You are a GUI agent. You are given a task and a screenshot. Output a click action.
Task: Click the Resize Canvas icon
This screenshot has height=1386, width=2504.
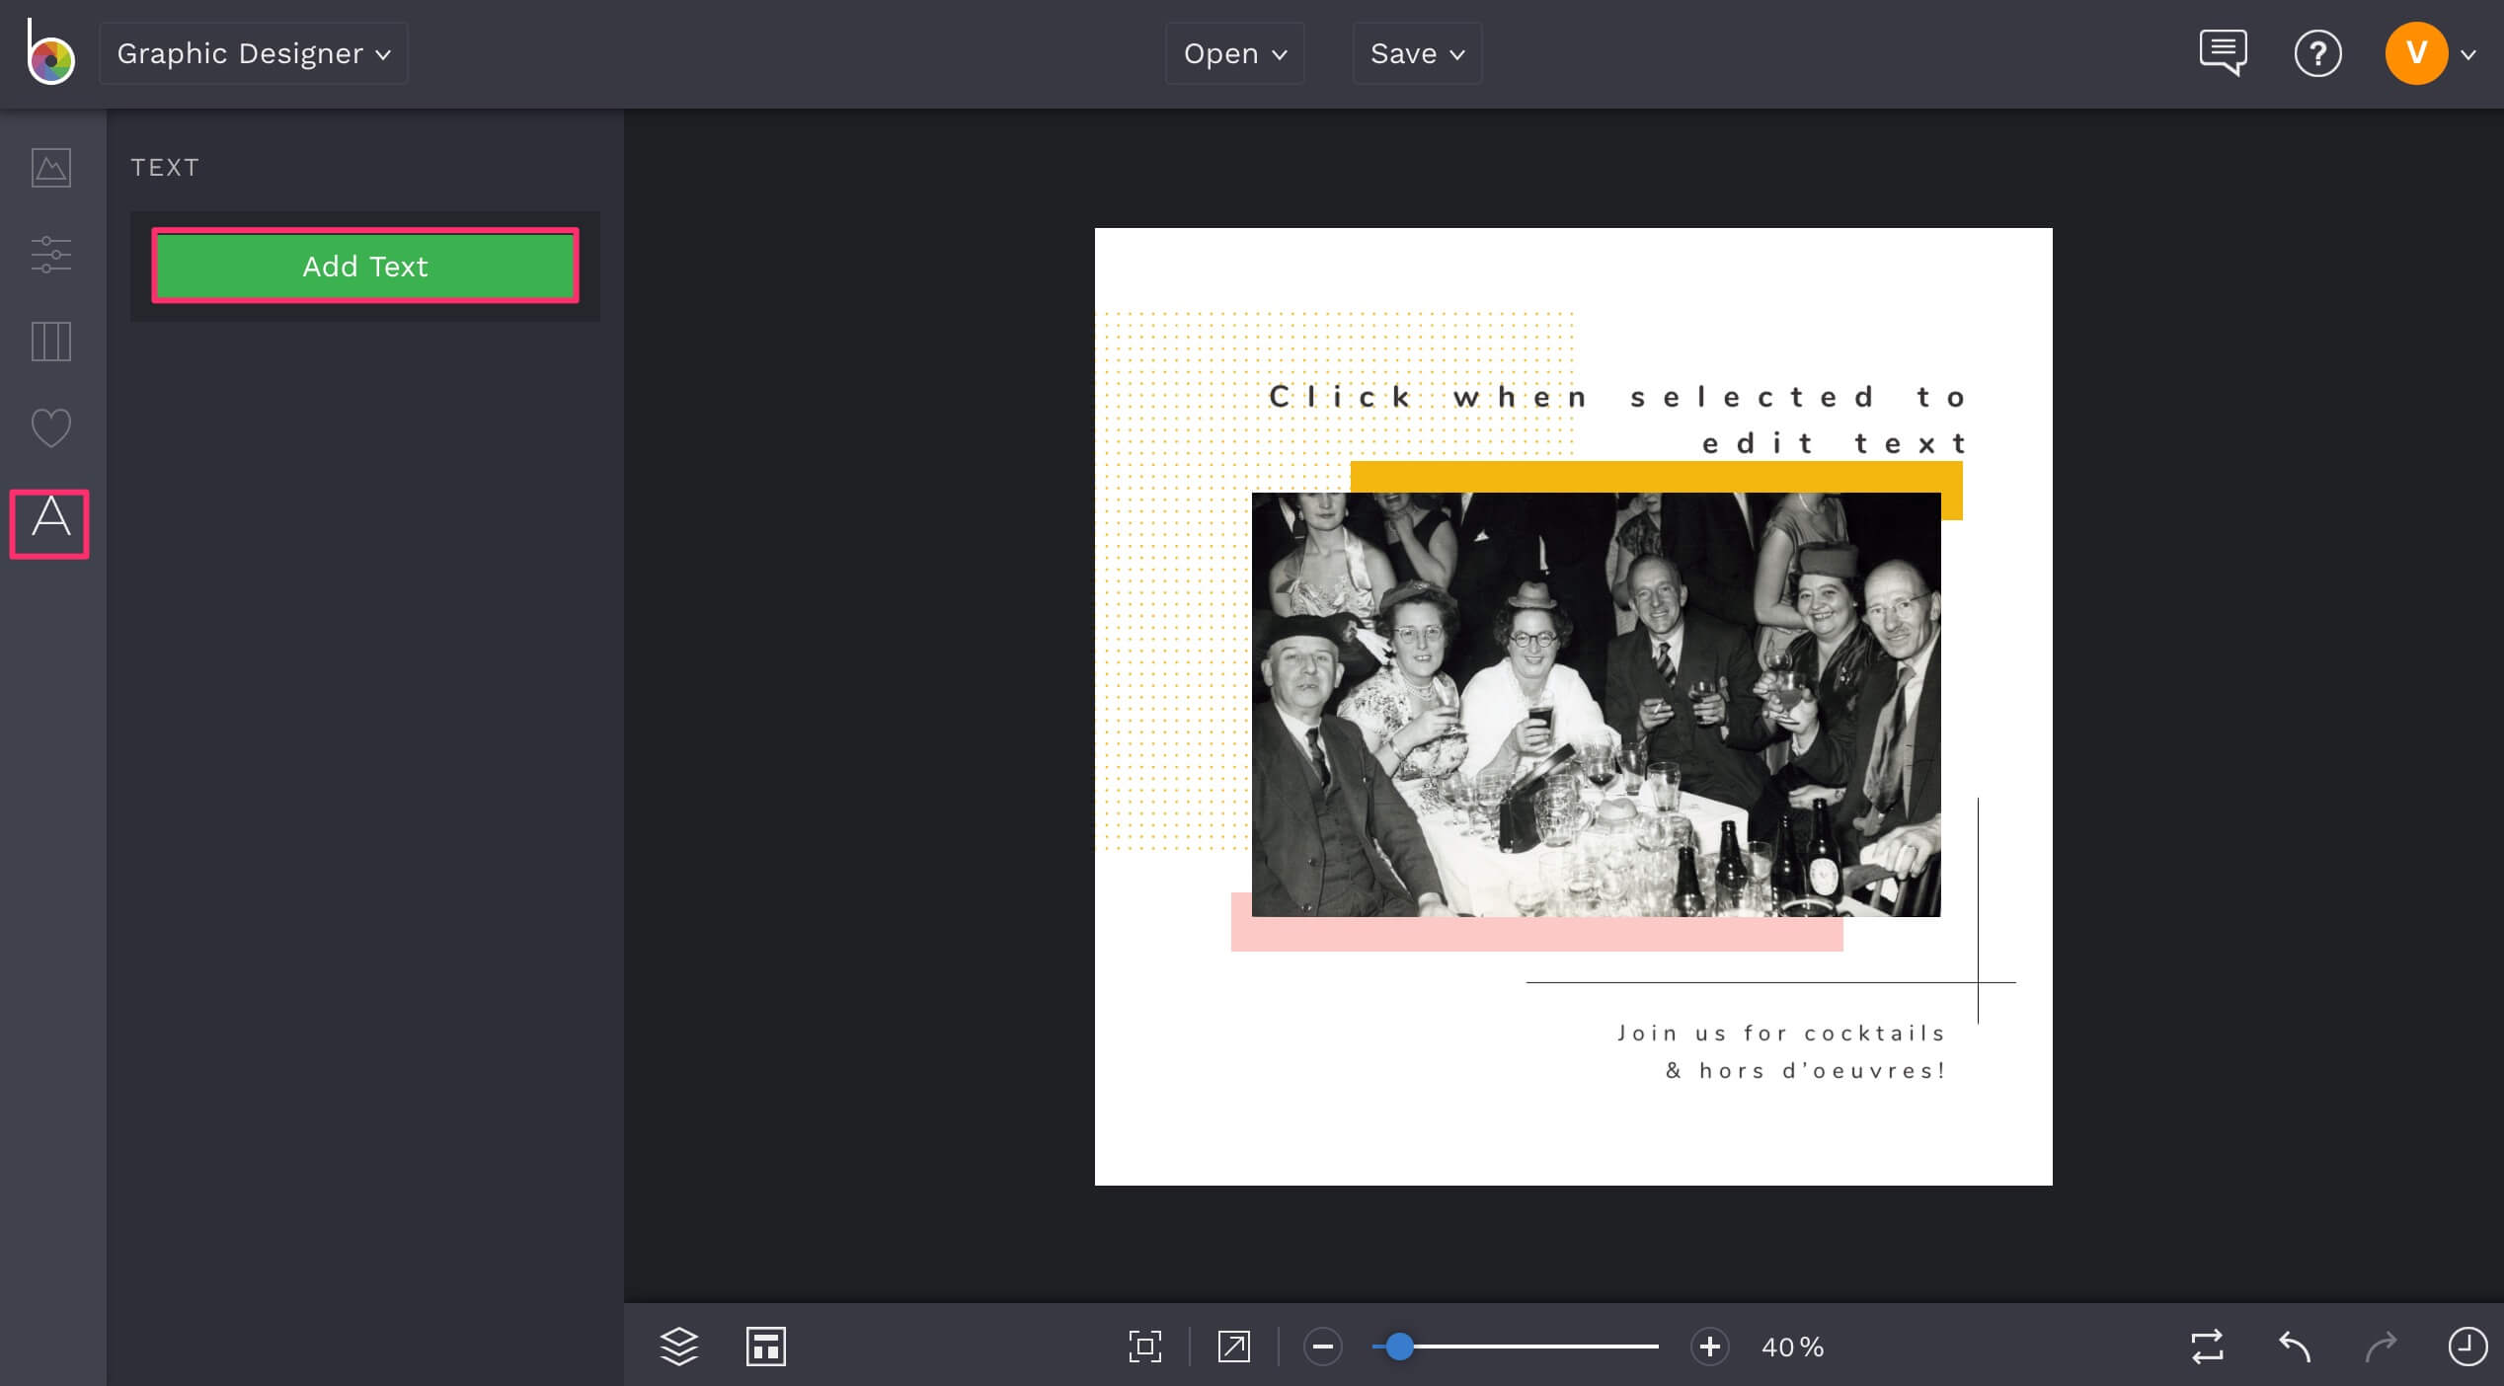click(765, 1347)
